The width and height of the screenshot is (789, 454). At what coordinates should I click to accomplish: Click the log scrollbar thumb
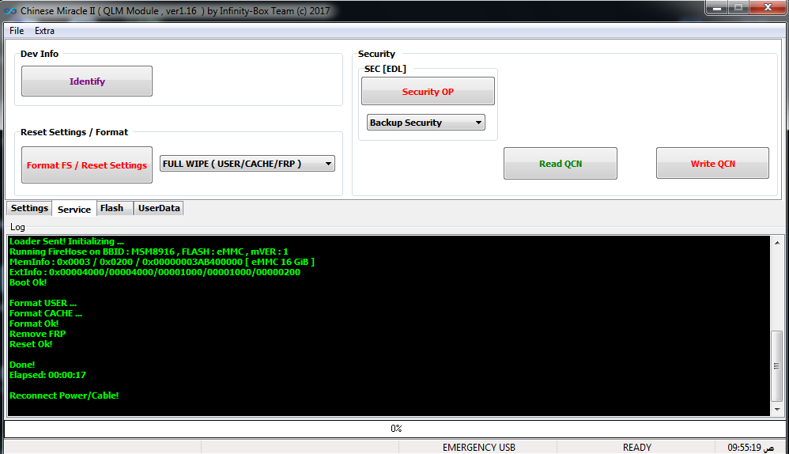[777, 366]
